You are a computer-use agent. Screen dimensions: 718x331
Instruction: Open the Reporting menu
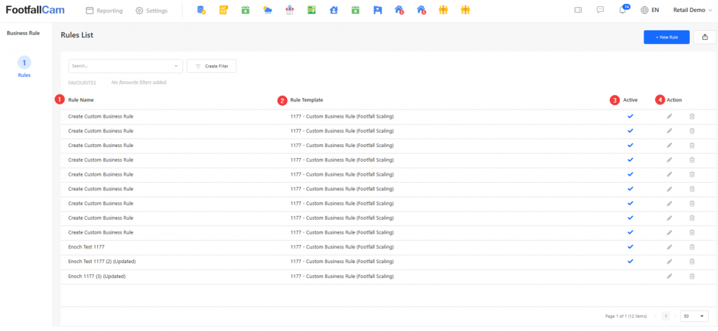(x=104, y=10)
